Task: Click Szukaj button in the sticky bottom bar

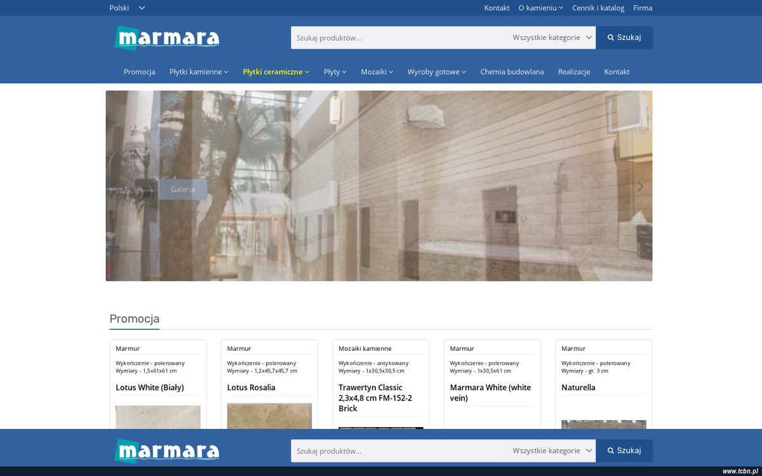Action: pos(624,451)
